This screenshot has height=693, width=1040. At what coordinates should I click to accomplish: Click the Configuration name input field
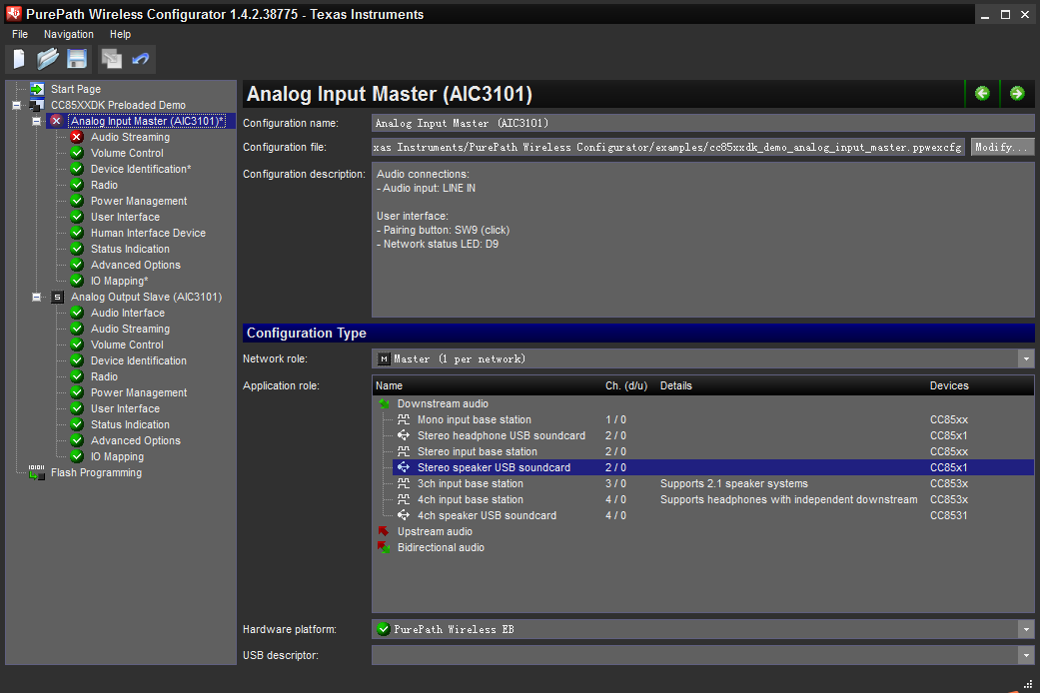tap(703, 124)
